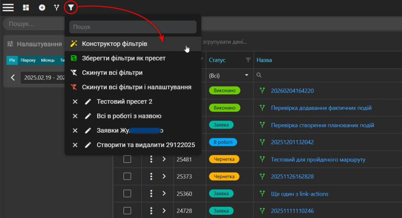
Task: Edit preset Всі в роботі з назвою
Action: (x=88, y=116)
